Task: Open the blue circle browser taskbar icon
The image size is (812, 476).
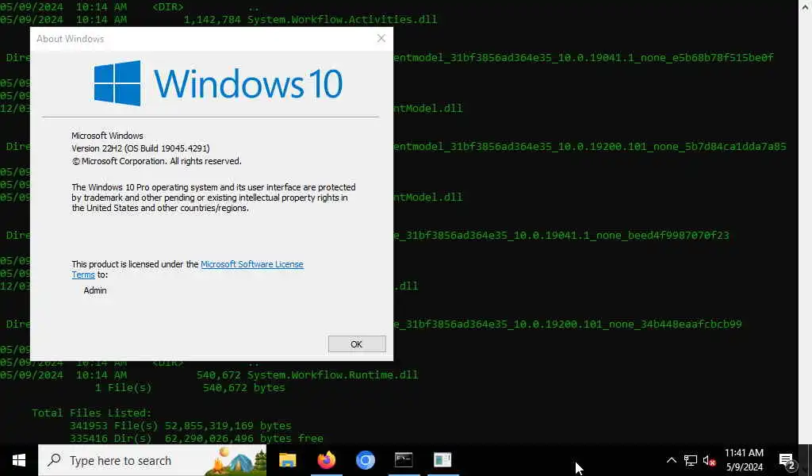Action: click(x=365, y=460)
